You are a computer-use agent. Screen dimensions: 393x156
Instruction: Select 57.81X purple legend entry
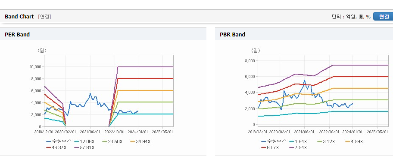[x=84, y=147]
